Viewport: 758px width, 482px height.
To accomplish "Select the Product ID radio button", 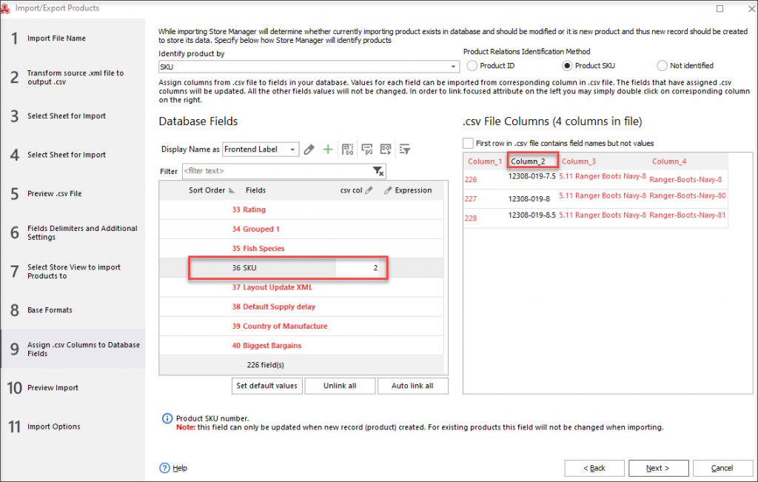I will pos(472,66).
